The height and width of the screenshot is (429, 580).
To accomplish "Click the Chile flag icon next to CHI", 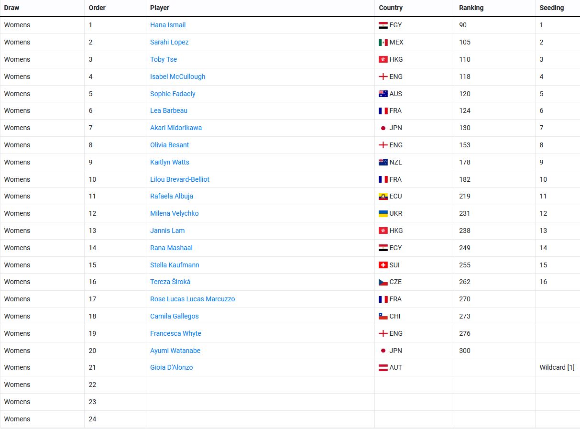I will point(383,316).
